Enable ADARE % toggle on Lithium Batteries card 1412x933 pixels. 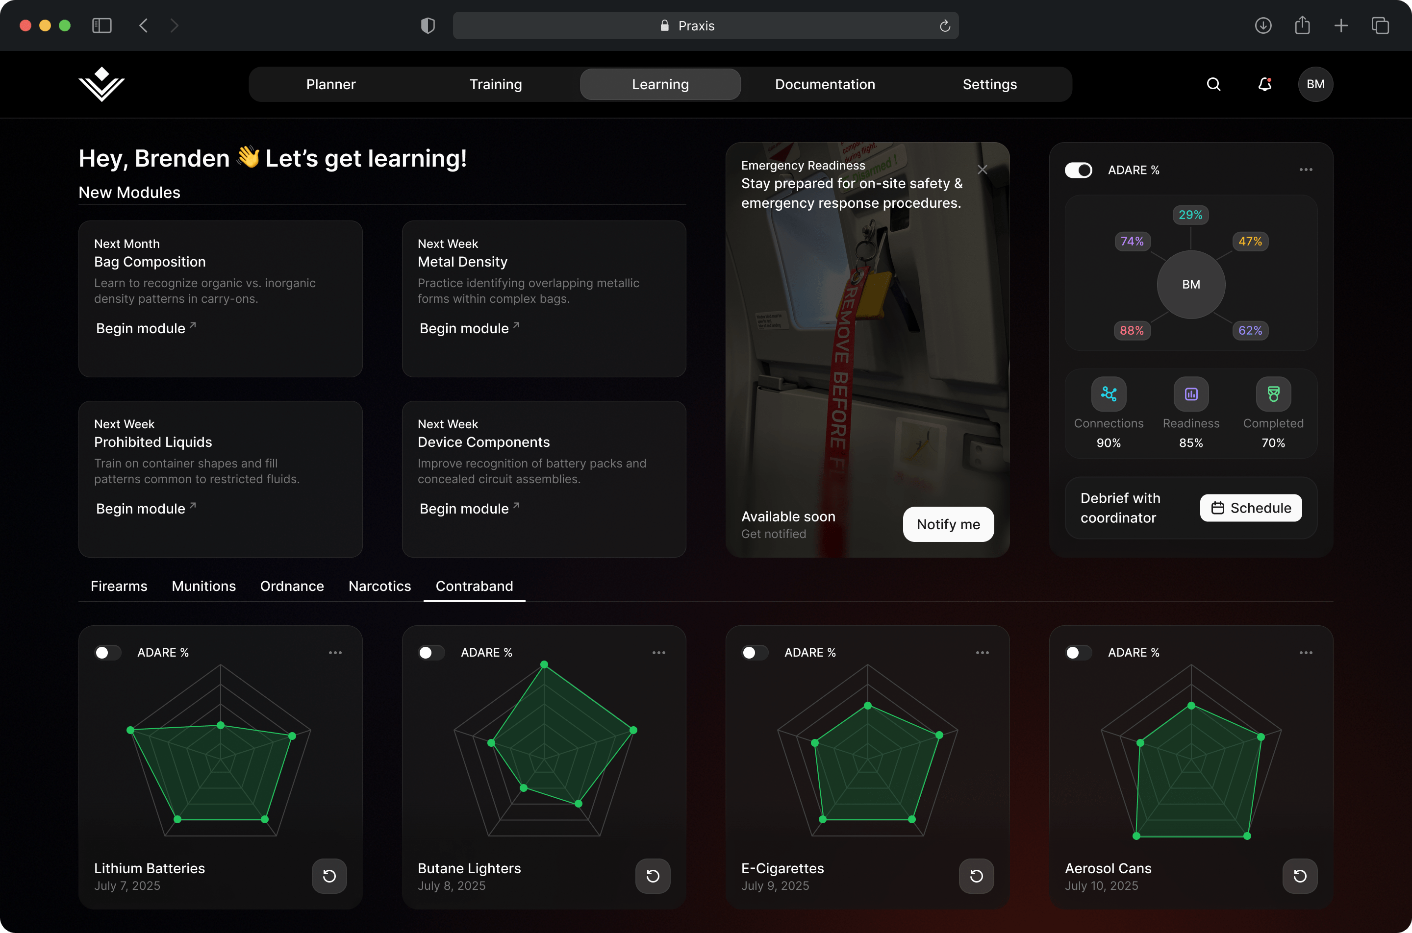(x=108, y=653)
